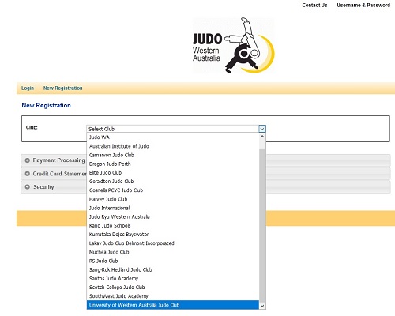Image resolution: width=395 pixels, height=316 pixels.
Task: Pick Geraldton Judo Club from list
Action: point(173,182)
